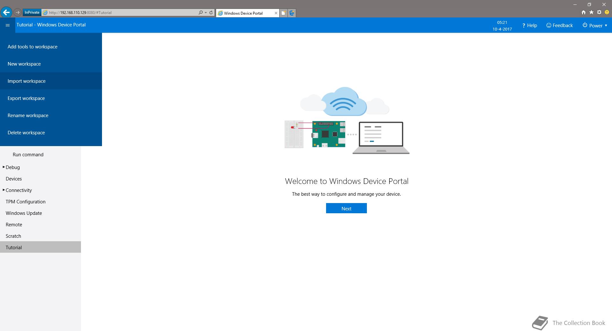Open browser Tools gear icon

(x=599, y=12)
